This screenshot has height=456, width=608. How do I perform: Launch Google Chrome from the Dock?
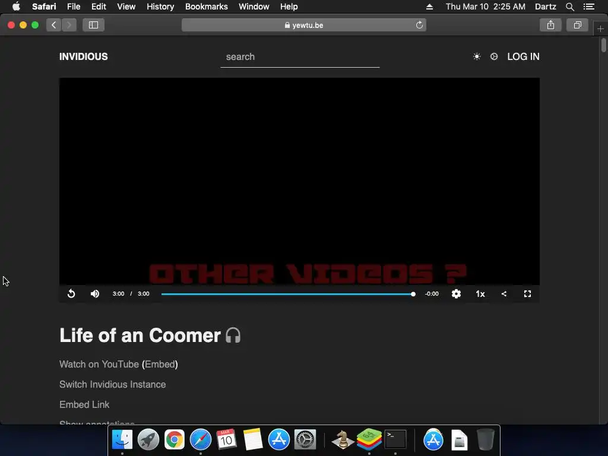click(175, 440)
